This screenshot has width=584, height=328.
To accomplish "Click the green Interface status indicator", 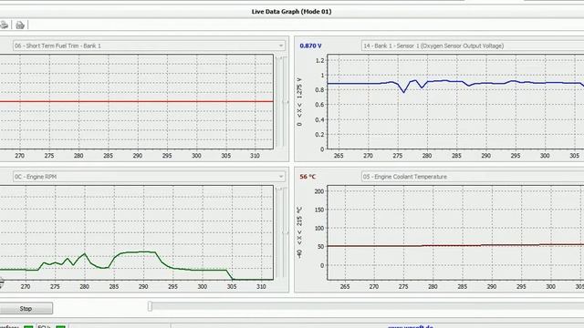I will point(28,326).
